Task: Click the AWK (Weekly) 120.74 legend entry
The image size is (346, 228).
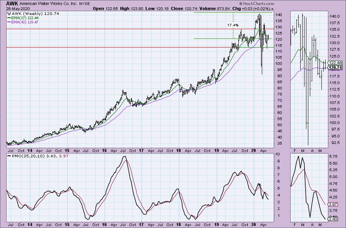Action: 35,14
